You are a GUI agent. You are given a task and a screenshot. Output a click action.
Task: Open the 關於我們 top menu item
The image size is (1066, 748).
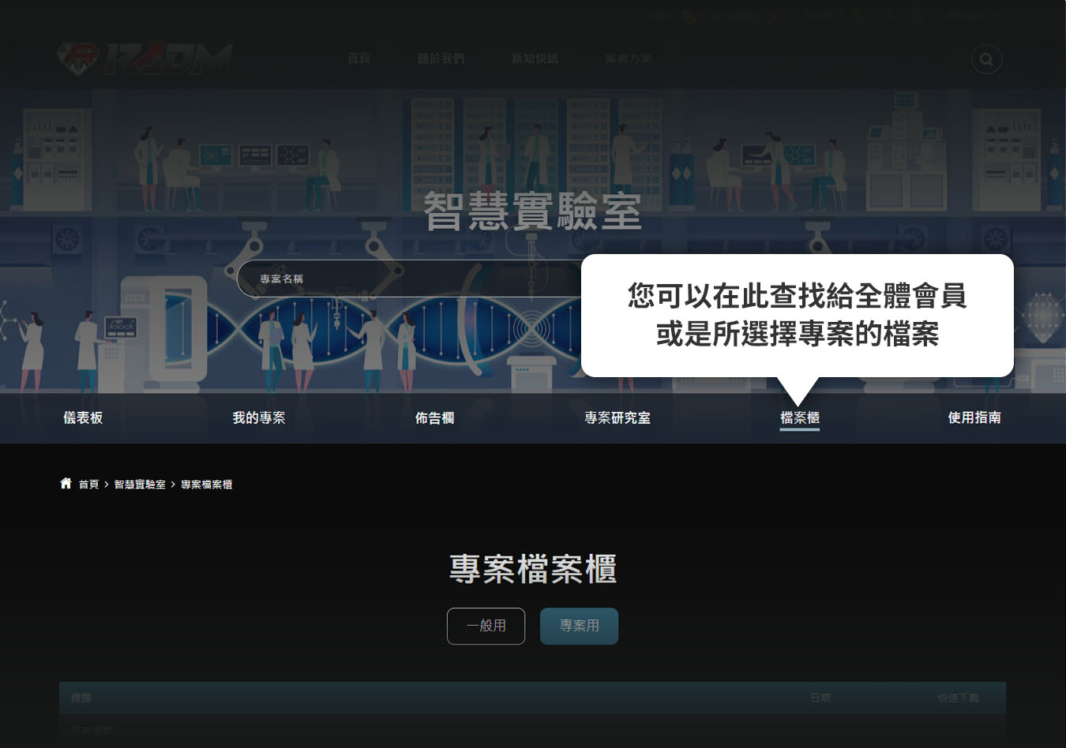point(441,58)
